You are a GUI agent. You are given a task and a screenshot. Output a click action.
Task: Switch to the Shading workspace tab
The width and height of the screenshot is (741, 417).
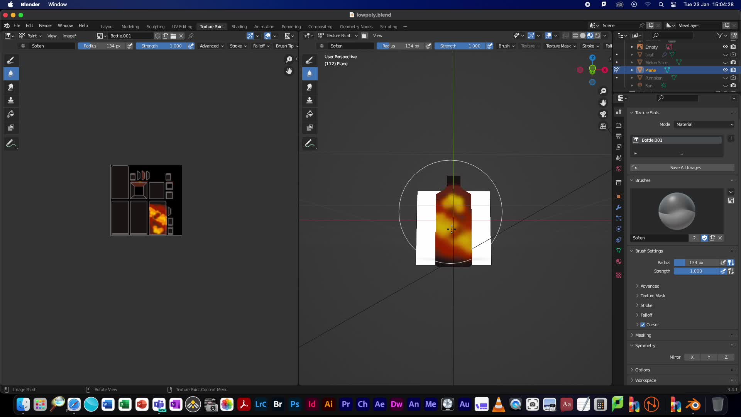(x=239, y=27)
